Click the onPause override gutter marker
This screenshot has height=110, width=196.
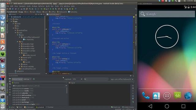tap(46, 44)
